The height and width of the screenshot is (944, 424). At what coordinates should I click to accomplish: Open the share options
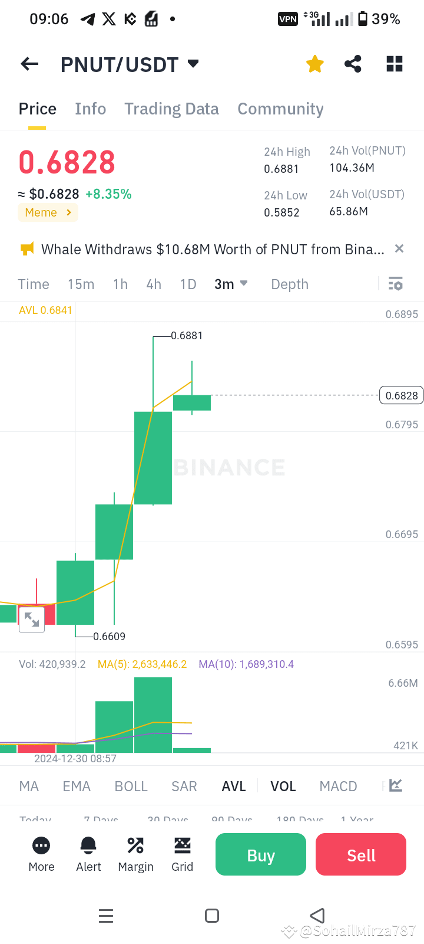click(x=353, y=64)
